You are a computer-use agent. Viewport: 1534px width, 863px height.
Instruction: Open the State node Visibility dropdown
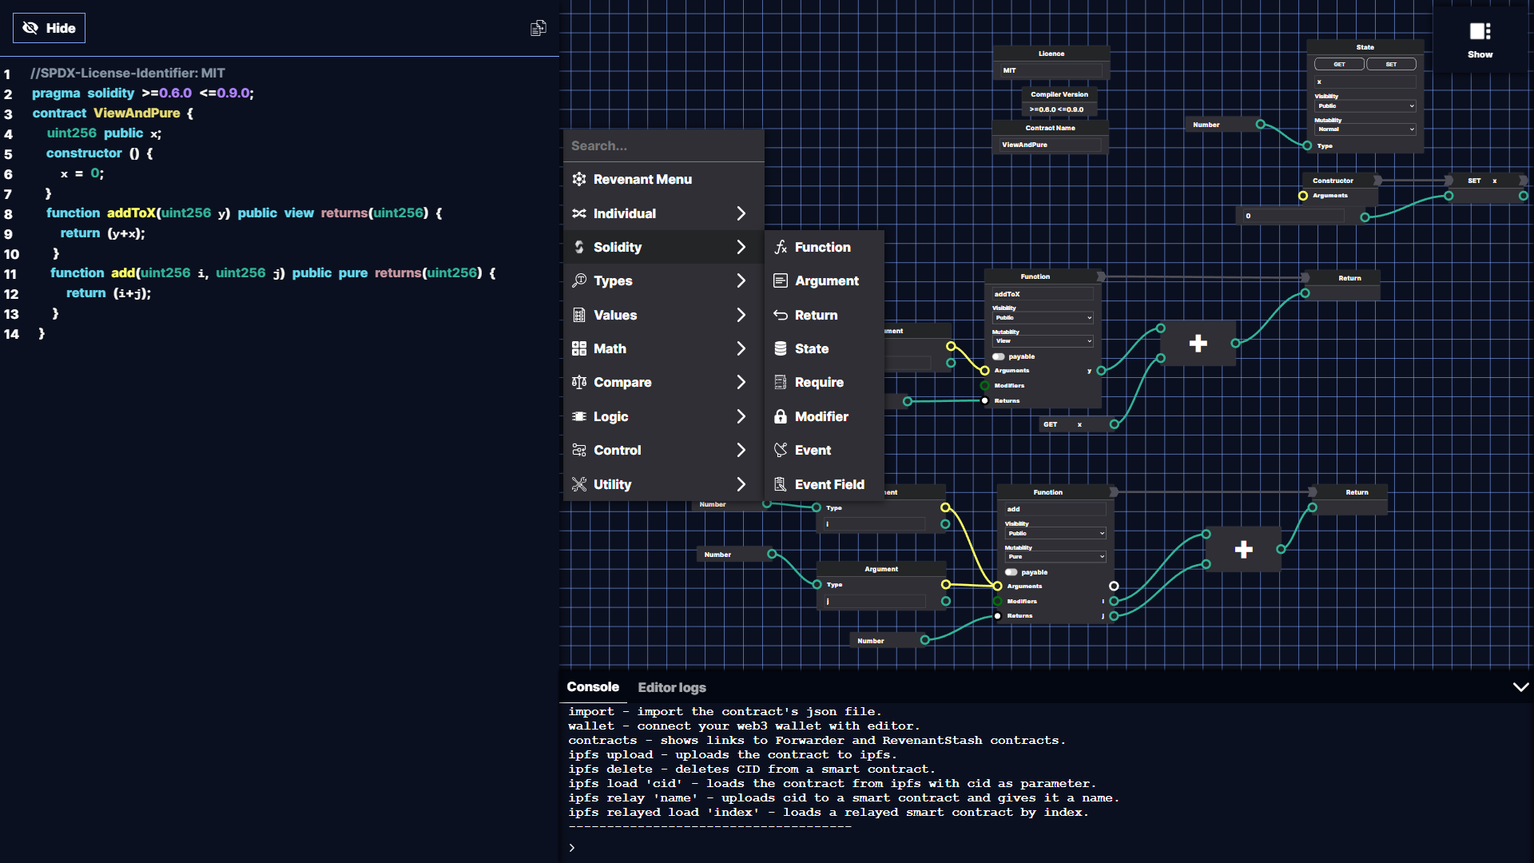[x=1365, y=105]
